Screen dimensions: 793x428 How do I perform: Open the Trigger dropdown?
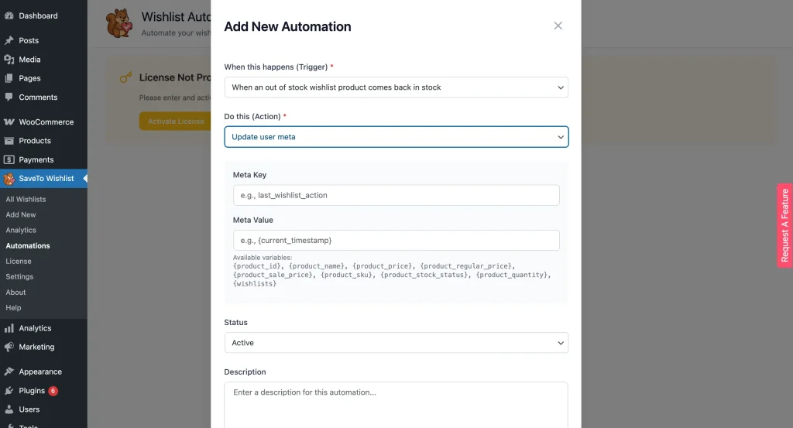point(396,87)
